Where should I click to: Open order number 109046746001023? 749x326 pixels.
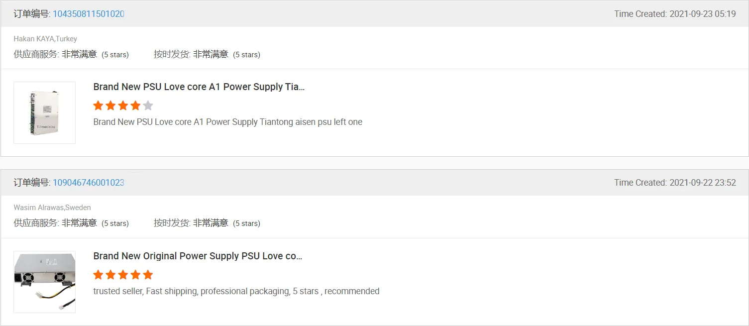(89, 183)
